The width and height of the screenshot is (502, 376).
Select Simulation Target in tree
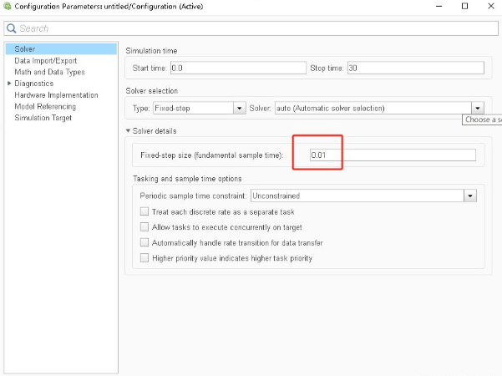(43, 118)
